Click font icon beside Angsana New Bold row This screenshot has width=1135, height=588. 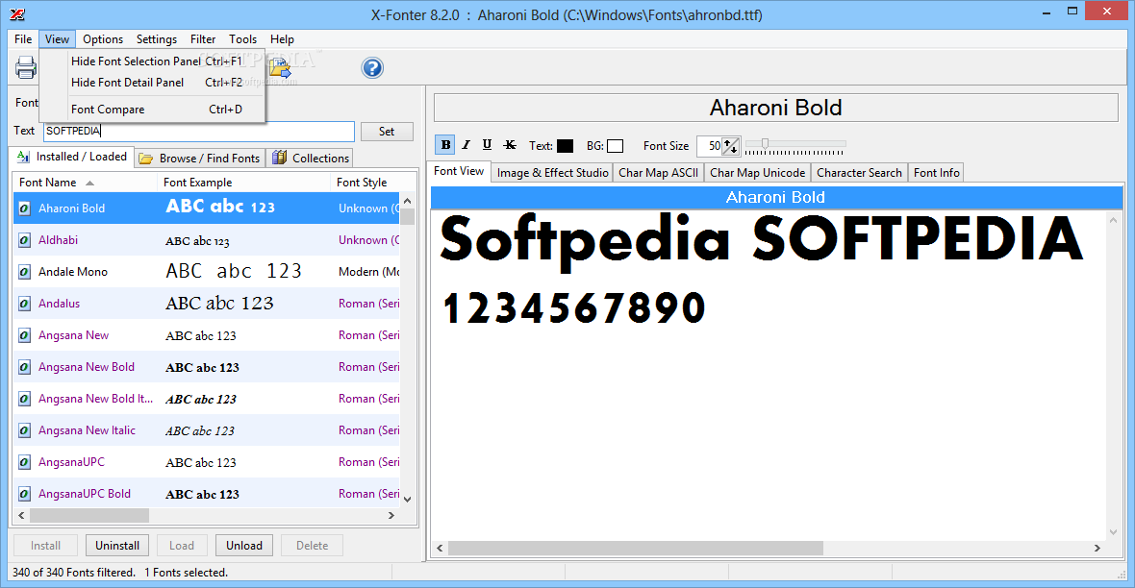[x=25, y=367]
